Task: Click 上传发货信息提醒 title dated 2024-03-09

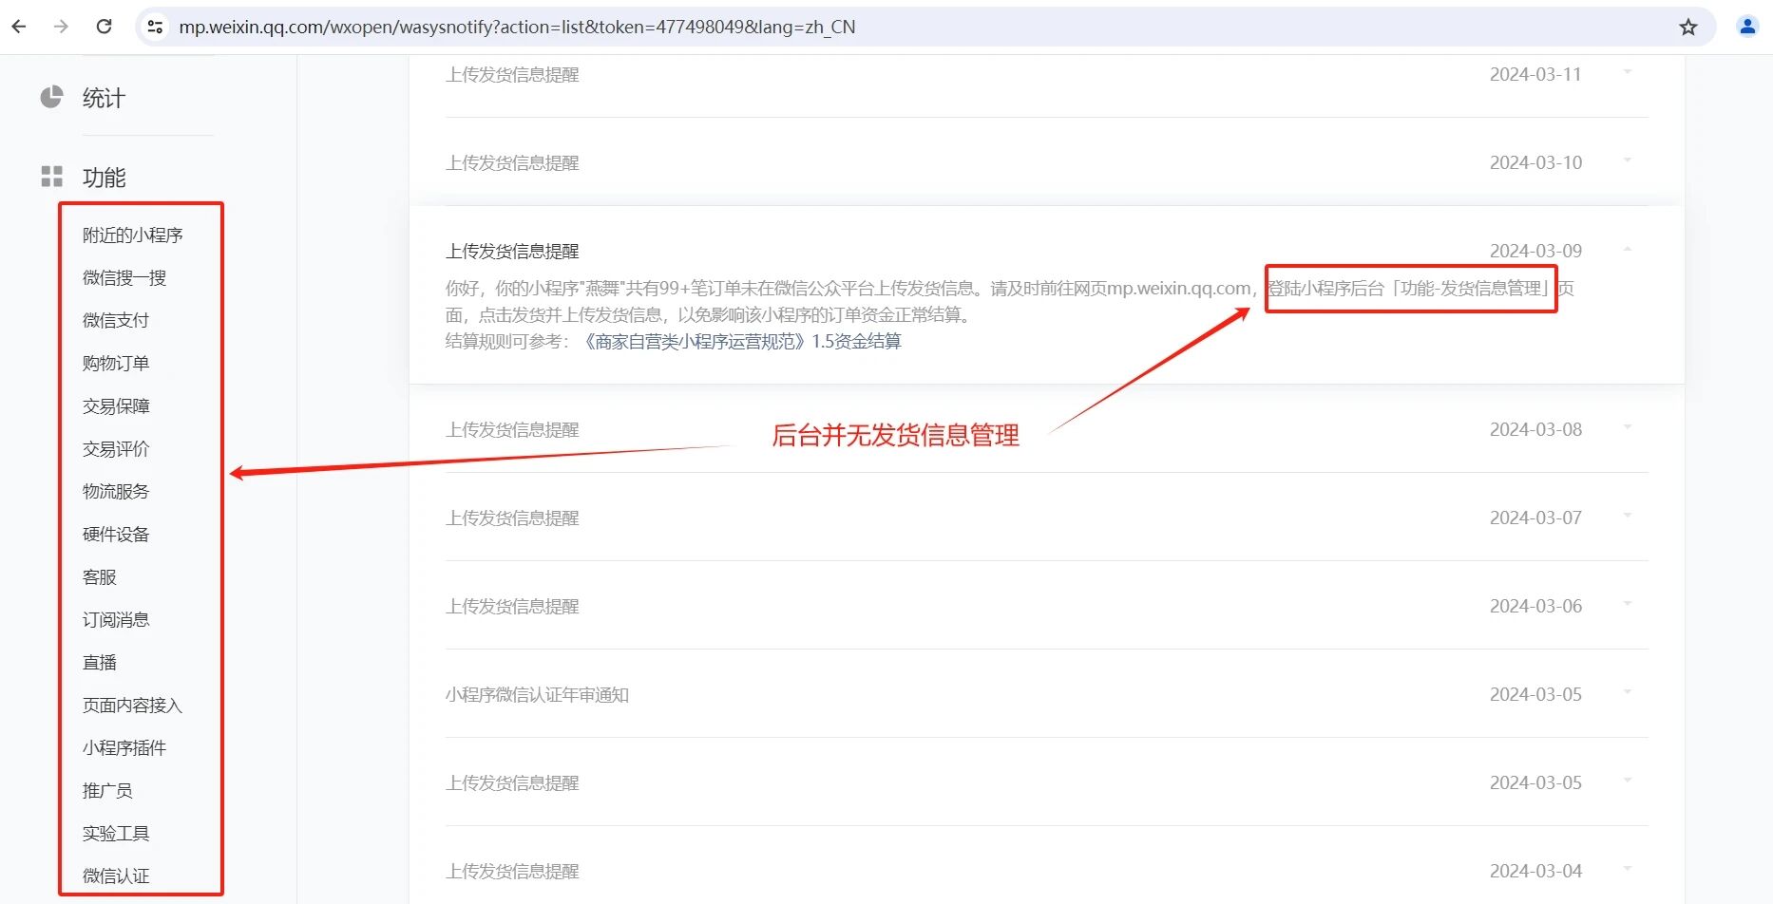Action: (x=512, y=251)
